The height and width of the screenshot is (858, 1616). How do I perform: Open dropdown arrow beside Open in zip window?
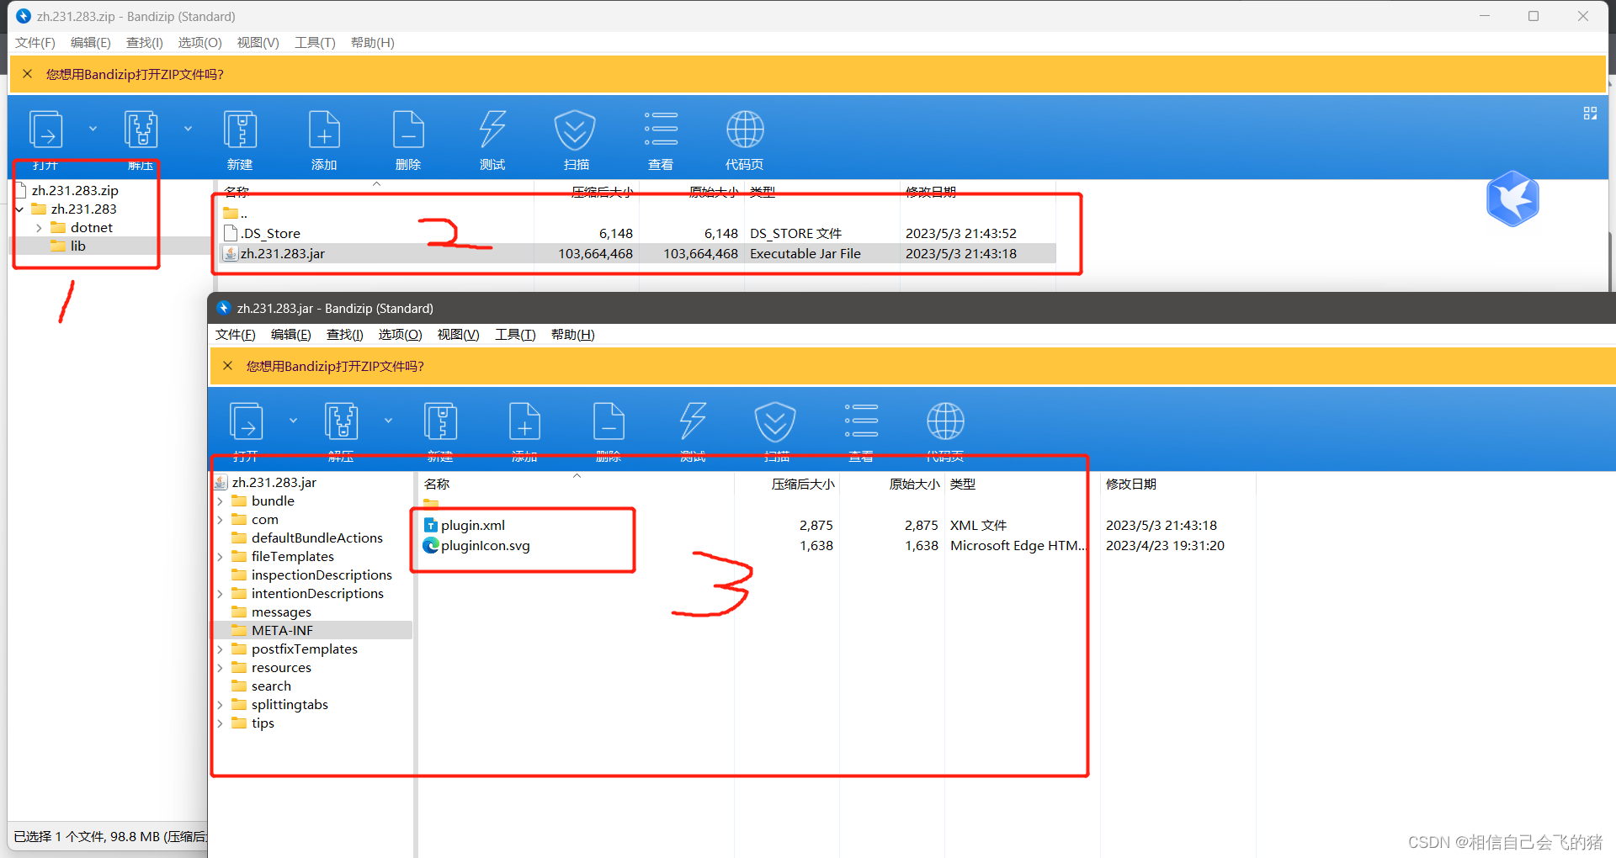[93, 129]
